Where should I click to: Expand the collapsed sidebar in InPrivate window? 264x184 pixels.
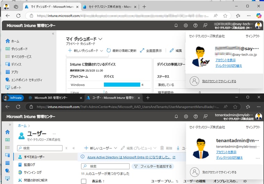click(x=10, y=125)
